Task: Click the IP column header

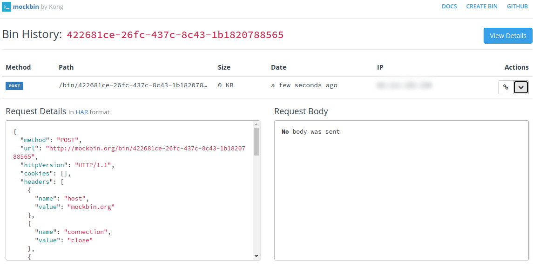Action: pos(380,67)
